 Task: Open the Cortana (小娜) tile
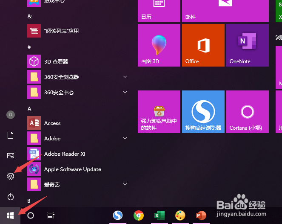tap(248, 112)
